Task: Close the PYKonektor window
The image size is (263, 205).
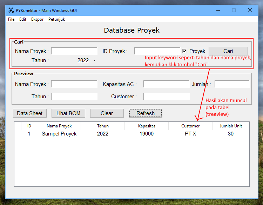Action: pos(250,10)
